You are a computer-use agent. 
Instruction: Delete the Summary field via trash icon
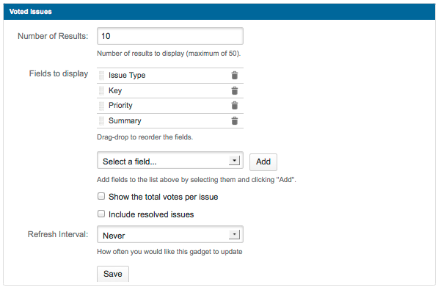[235, 121]
